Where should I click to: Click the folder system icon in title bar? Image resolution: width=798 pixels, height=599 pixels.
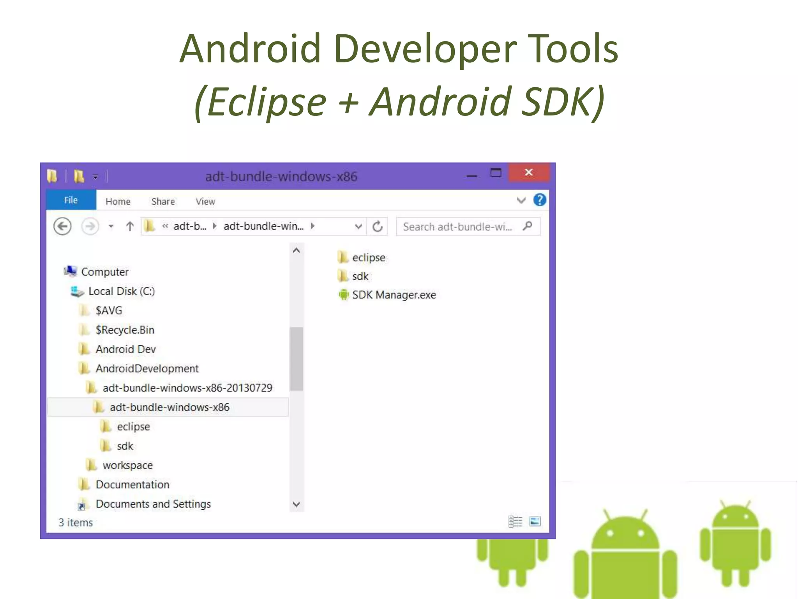[52, 176]
